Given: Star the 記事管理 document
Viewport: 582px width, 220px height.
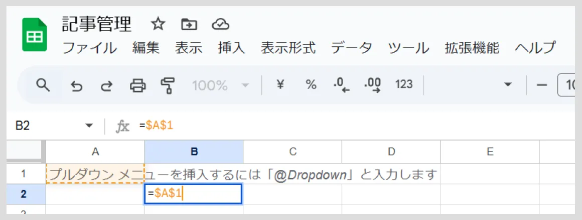Looking at the screenshot, I should point(158,25).
